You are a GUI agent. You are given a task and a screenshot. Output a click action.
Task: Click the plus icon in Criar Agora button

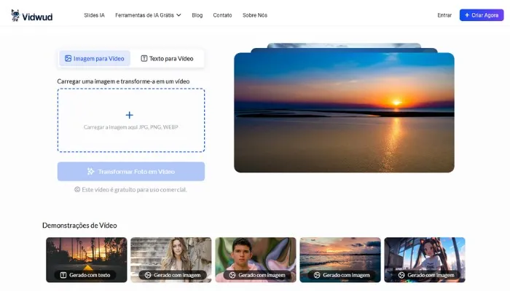pos(467,15)
